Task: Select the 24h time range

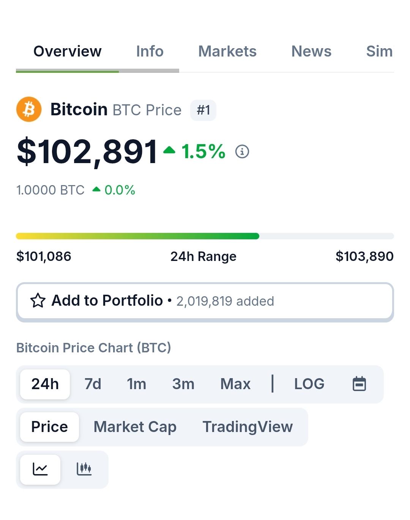Action: click(45, 384)
